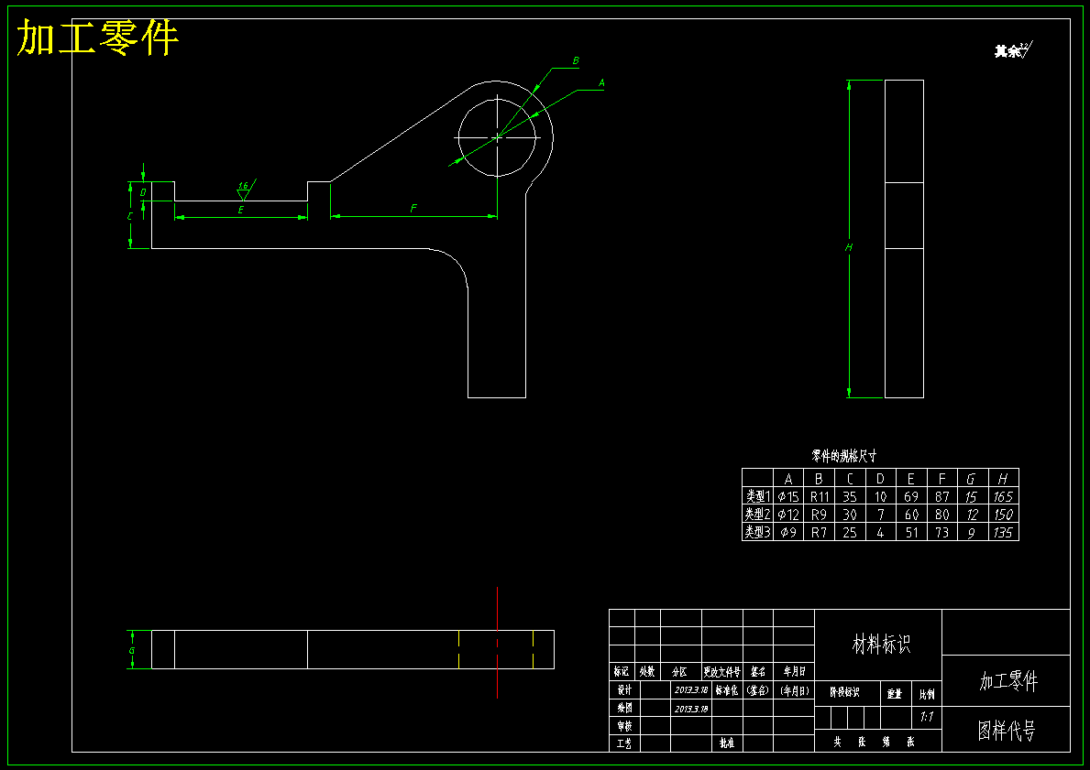
Task: Pick the R7 cell in the table
Action: click(x=819, y=533)
